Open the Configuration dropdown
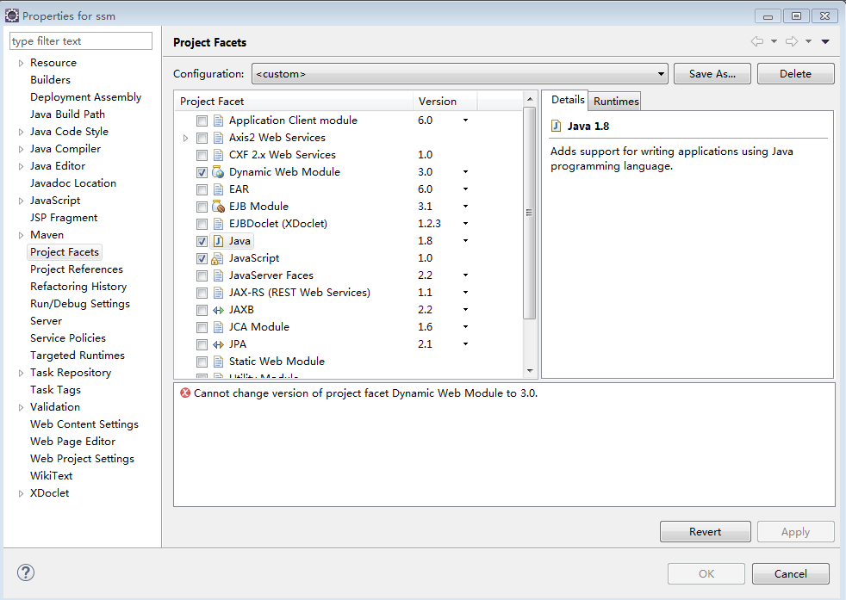This screenshot has height=600, width=846. [x=459, y=74]
